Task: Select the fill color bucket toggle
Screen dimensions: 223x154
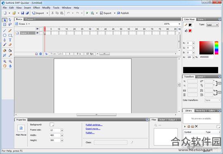Action: 186,31
